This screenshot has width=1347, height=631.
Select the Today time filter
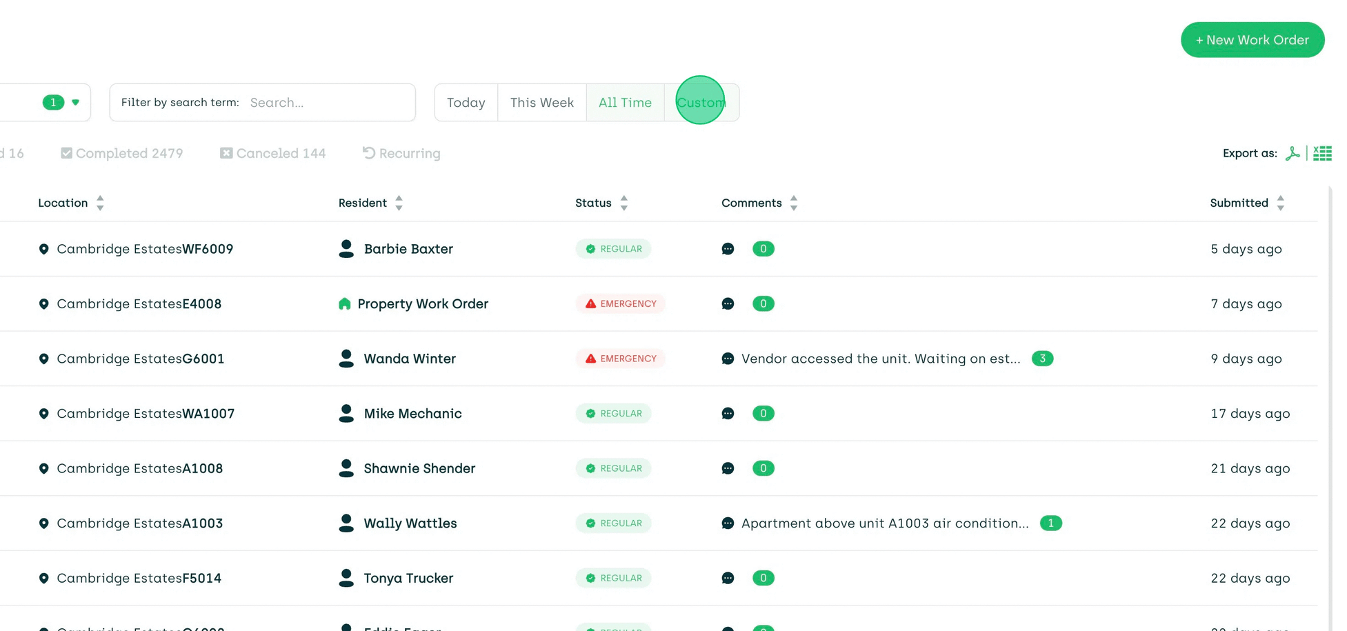coord(466,102)
